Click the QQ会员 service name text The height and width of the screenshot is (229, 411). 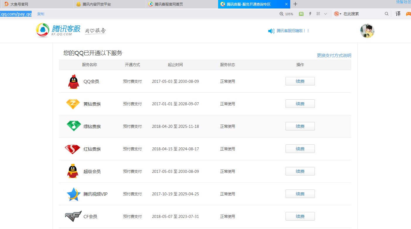(x=91, y=81)
